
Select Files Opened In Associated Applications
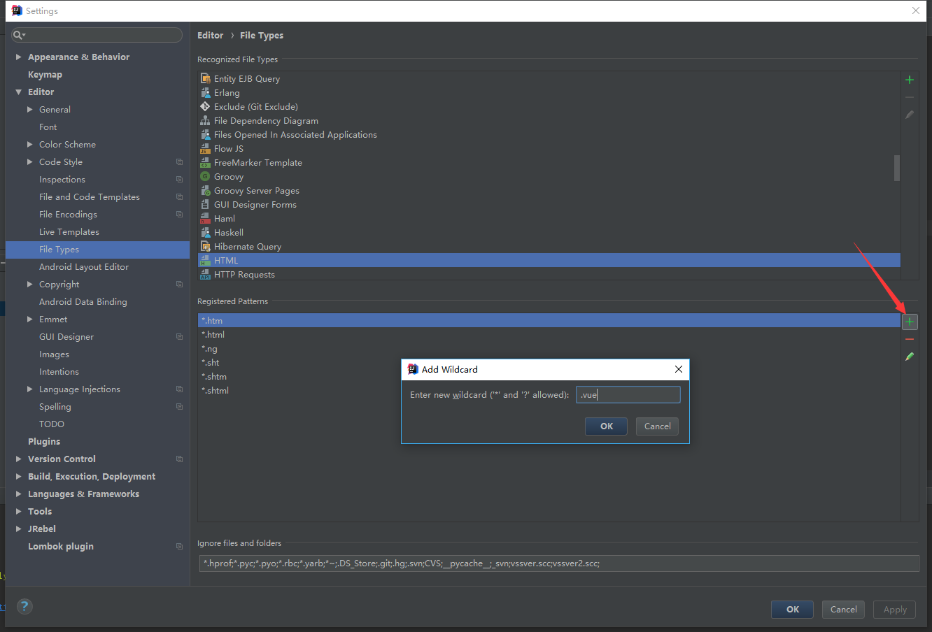coord(549,134)
